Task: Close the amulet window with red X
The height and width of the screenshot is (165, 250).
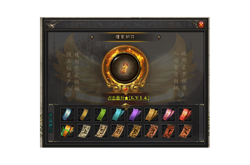Action: pos(201,24)
